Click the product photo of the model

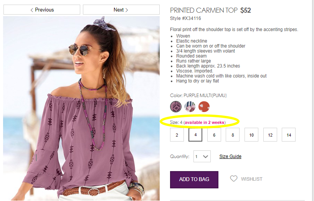click(x=81, y=115)
